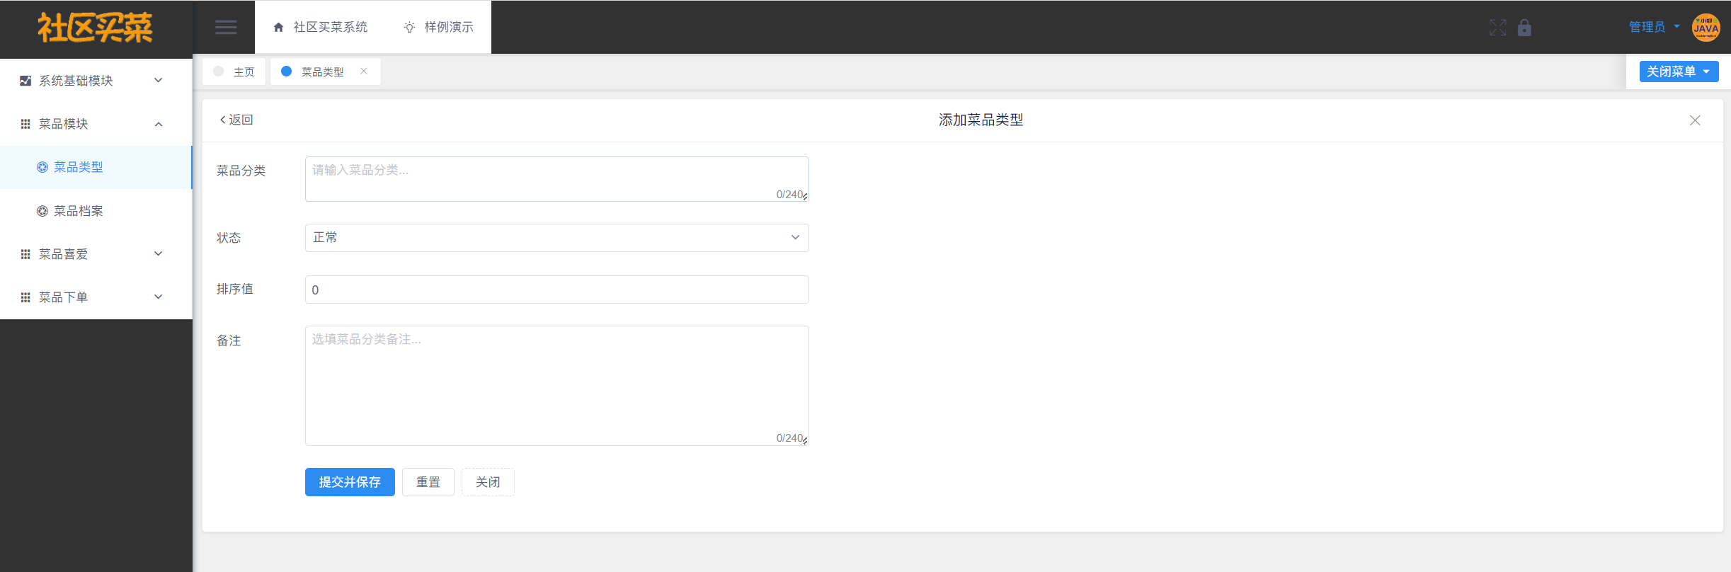Click the 社区买菜 logo
Image resolution: width=1731 pixels, height=572 pixels.
(95, 28)
